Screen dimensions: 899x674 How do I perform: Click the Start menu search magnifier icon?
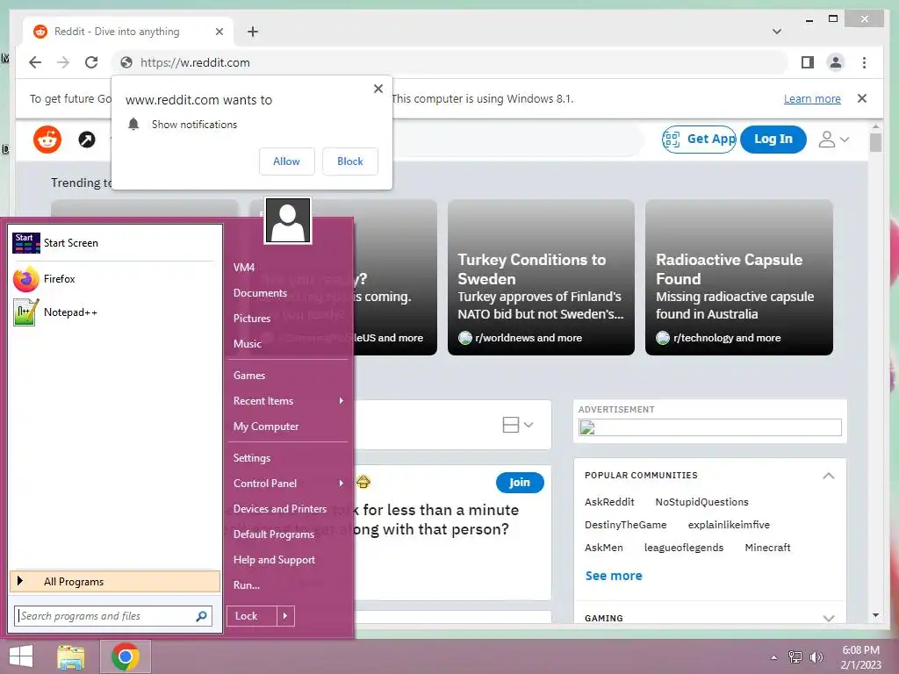(x=201, y=616)
